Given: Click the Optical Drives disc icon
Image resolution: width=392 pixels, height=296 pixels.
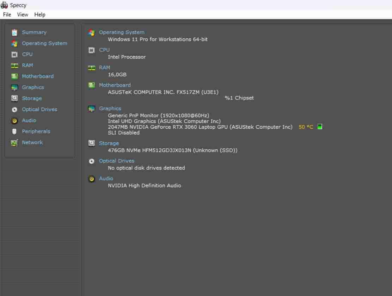Looking at the screenshot, I should coord(14,109).
